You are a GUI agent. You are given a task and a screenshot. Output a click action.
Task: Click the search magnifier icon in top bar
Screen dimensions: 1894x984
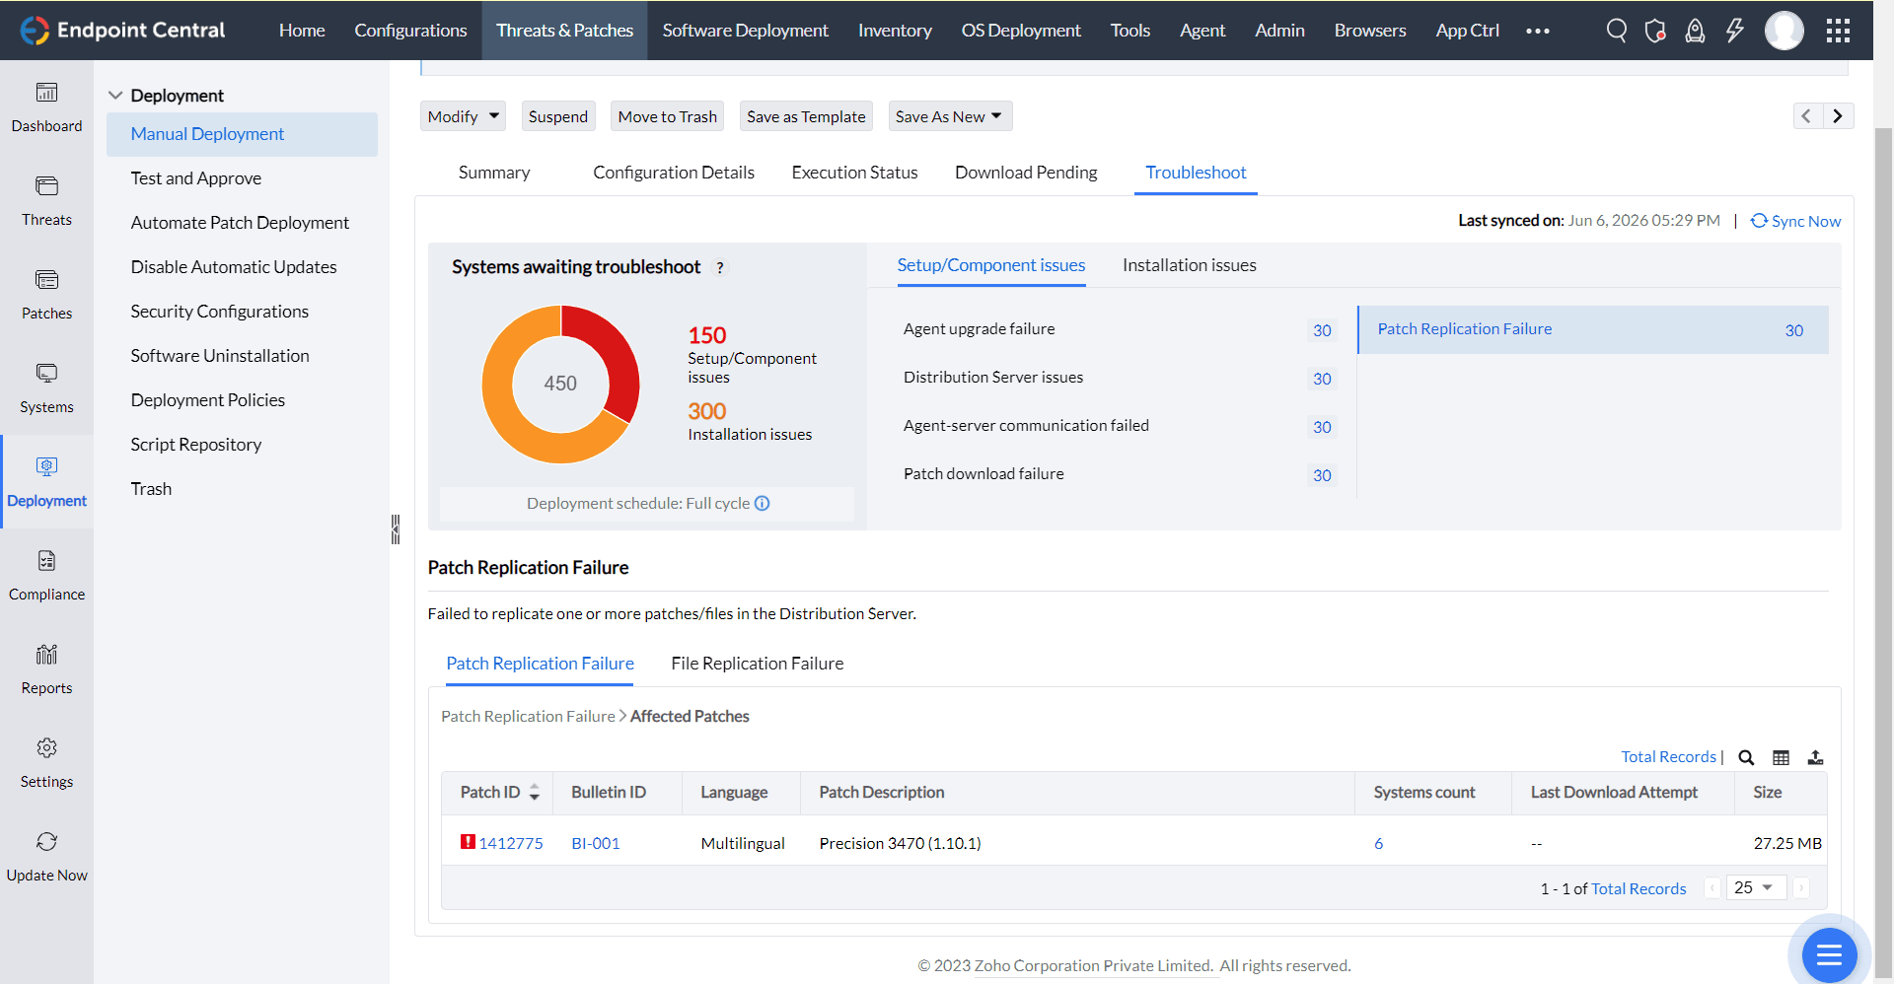pyautogui.click(x=1616, y=31)
